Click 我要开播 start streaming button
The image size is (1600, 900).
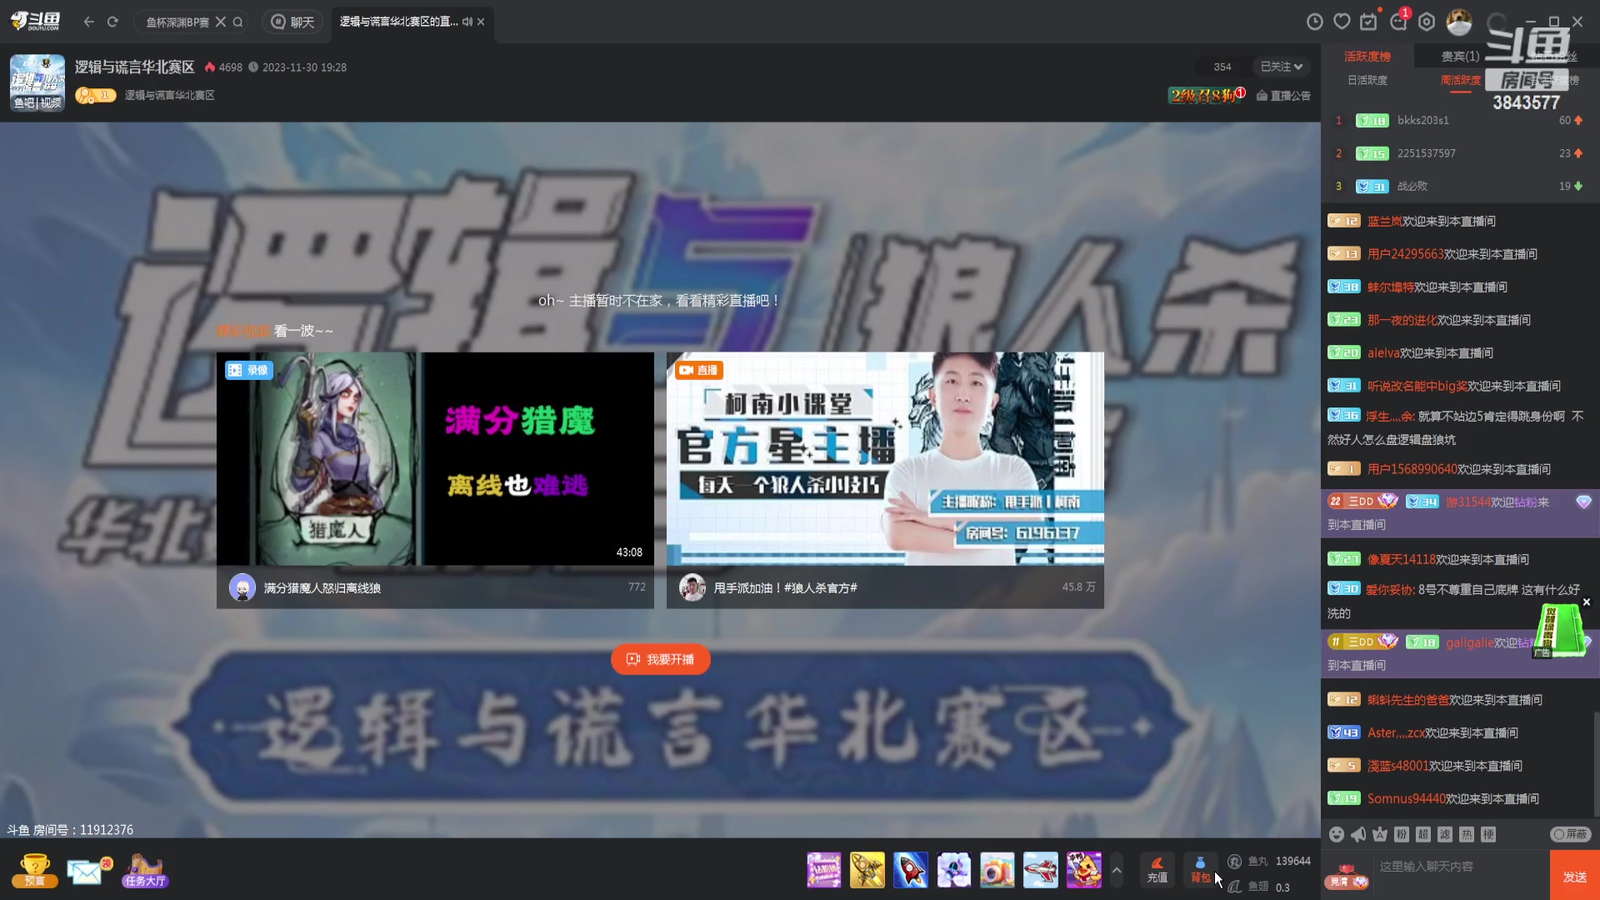click(660, 659)
